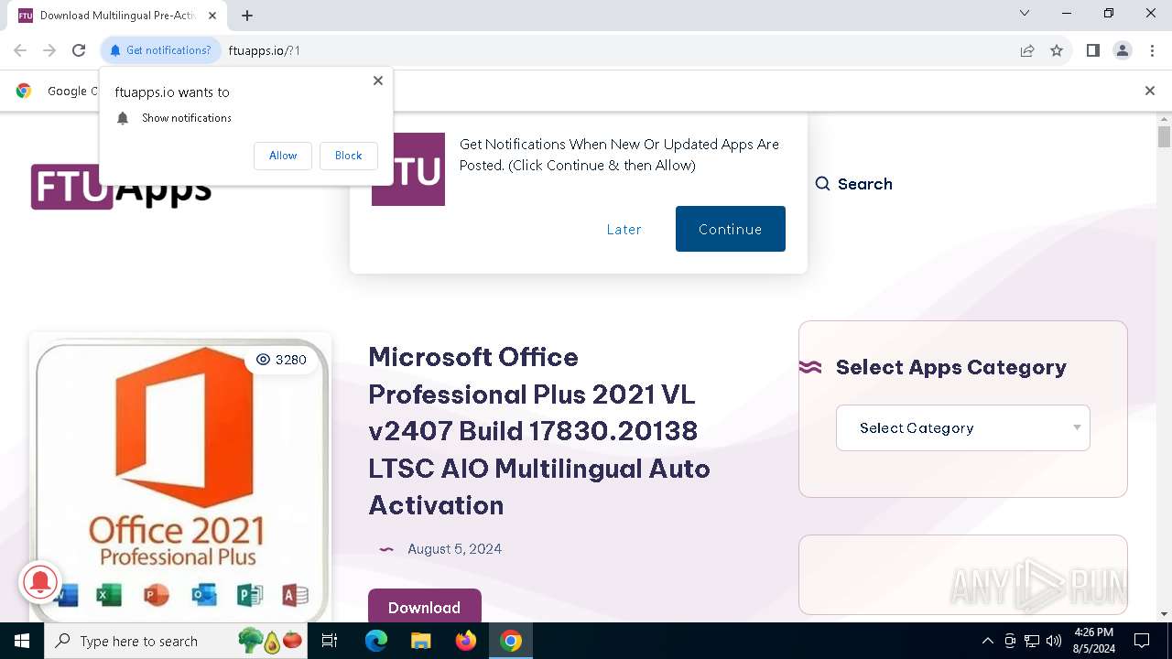Click the address bar URL ftuapps.io
The width and height of the screenshot is (1172, 659).
tap(265, 50)
